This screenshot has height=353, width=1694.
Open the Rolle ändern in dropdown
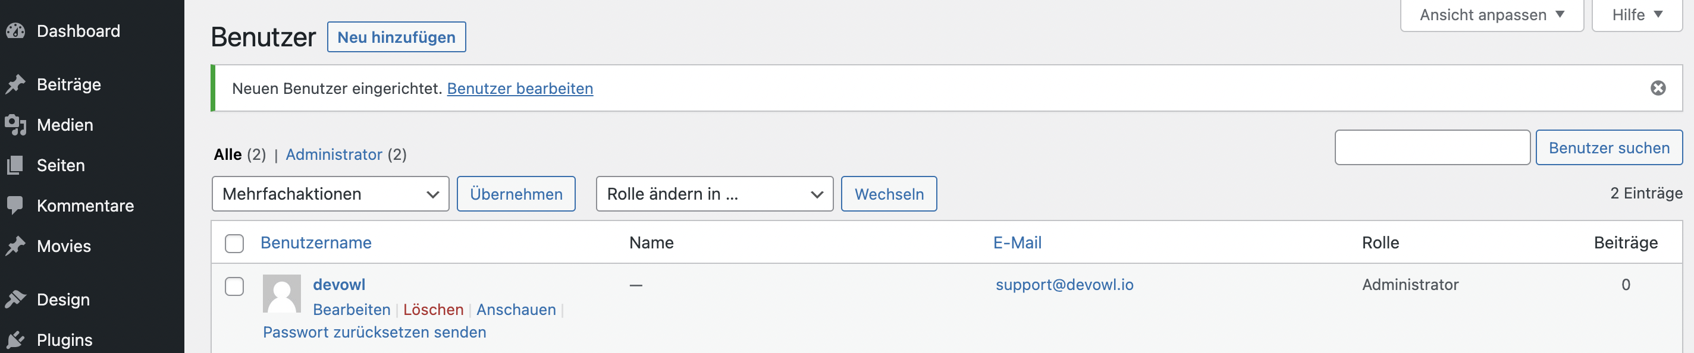point(714,194)
